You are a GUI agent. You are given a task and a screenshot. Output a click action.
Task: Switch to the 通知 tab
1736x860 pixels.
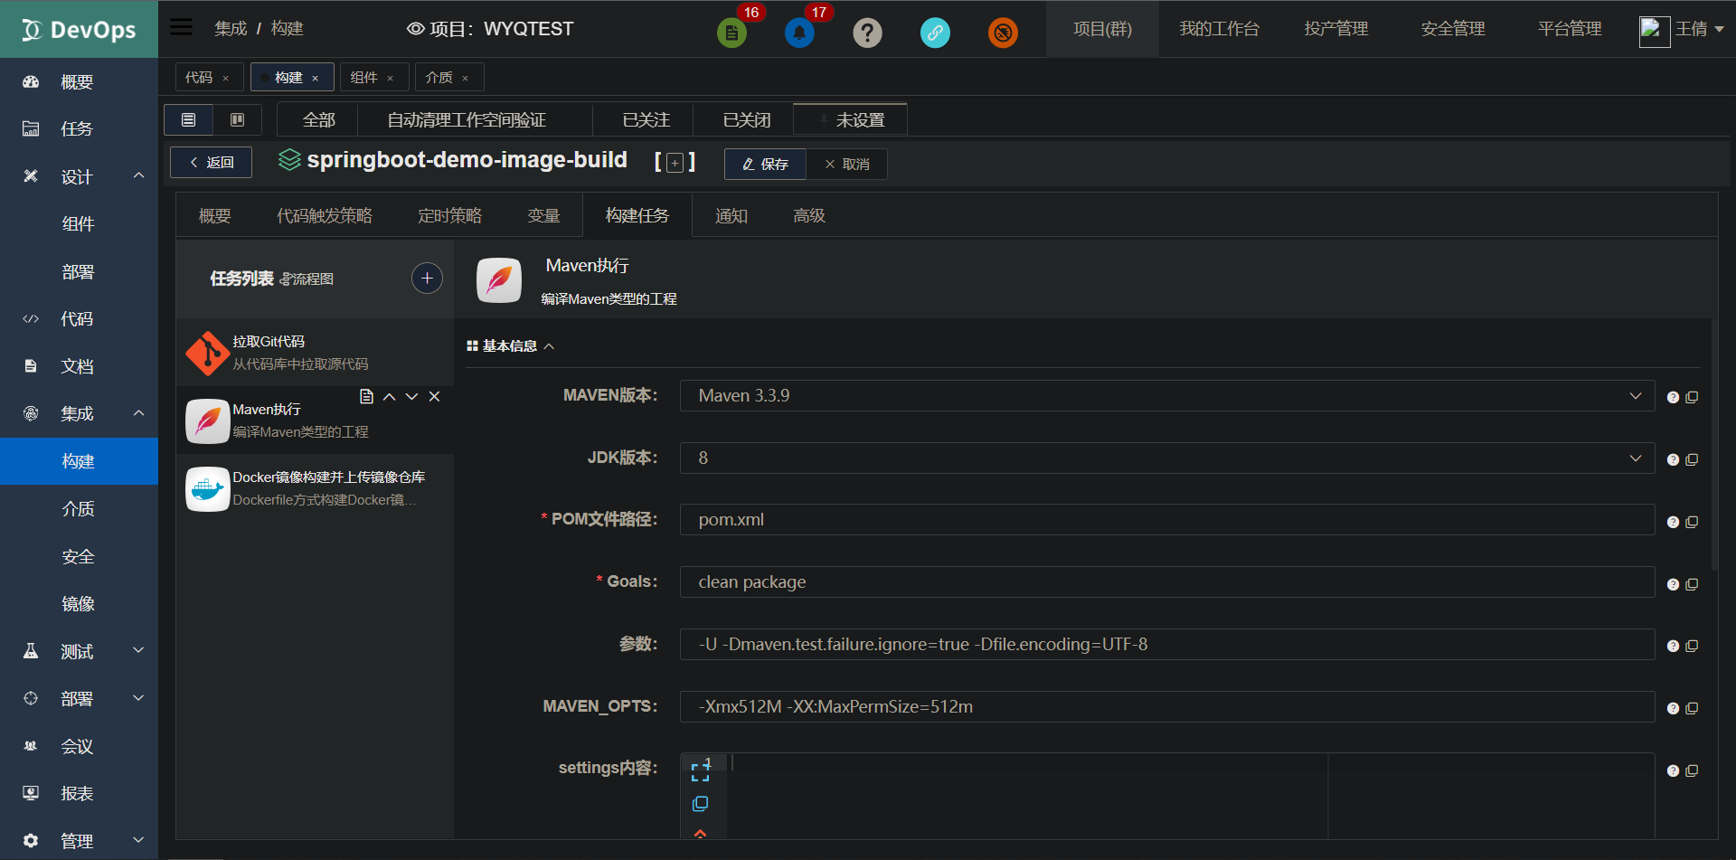coord(731,215)
